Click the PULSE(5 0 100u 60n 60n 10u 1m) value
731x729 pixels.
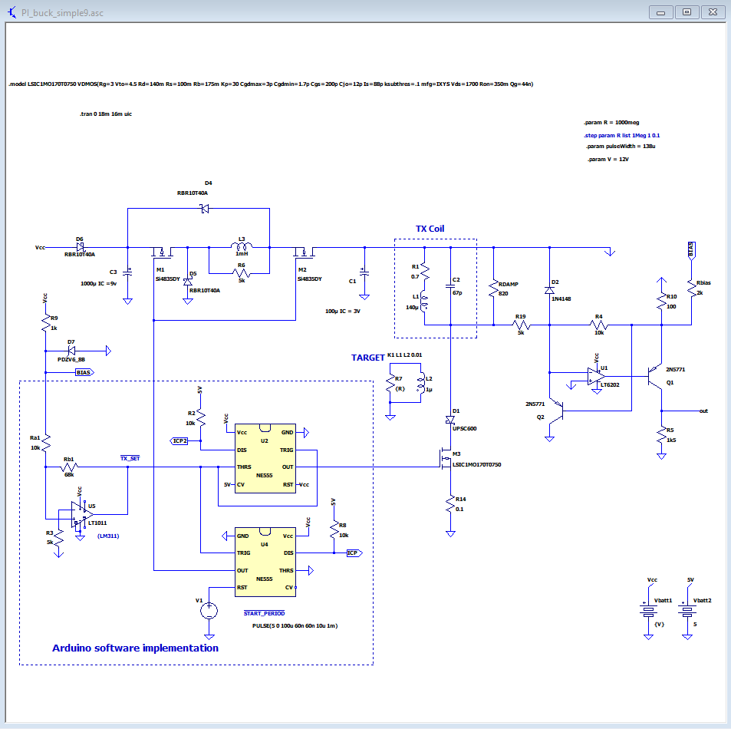coord(295,626)
